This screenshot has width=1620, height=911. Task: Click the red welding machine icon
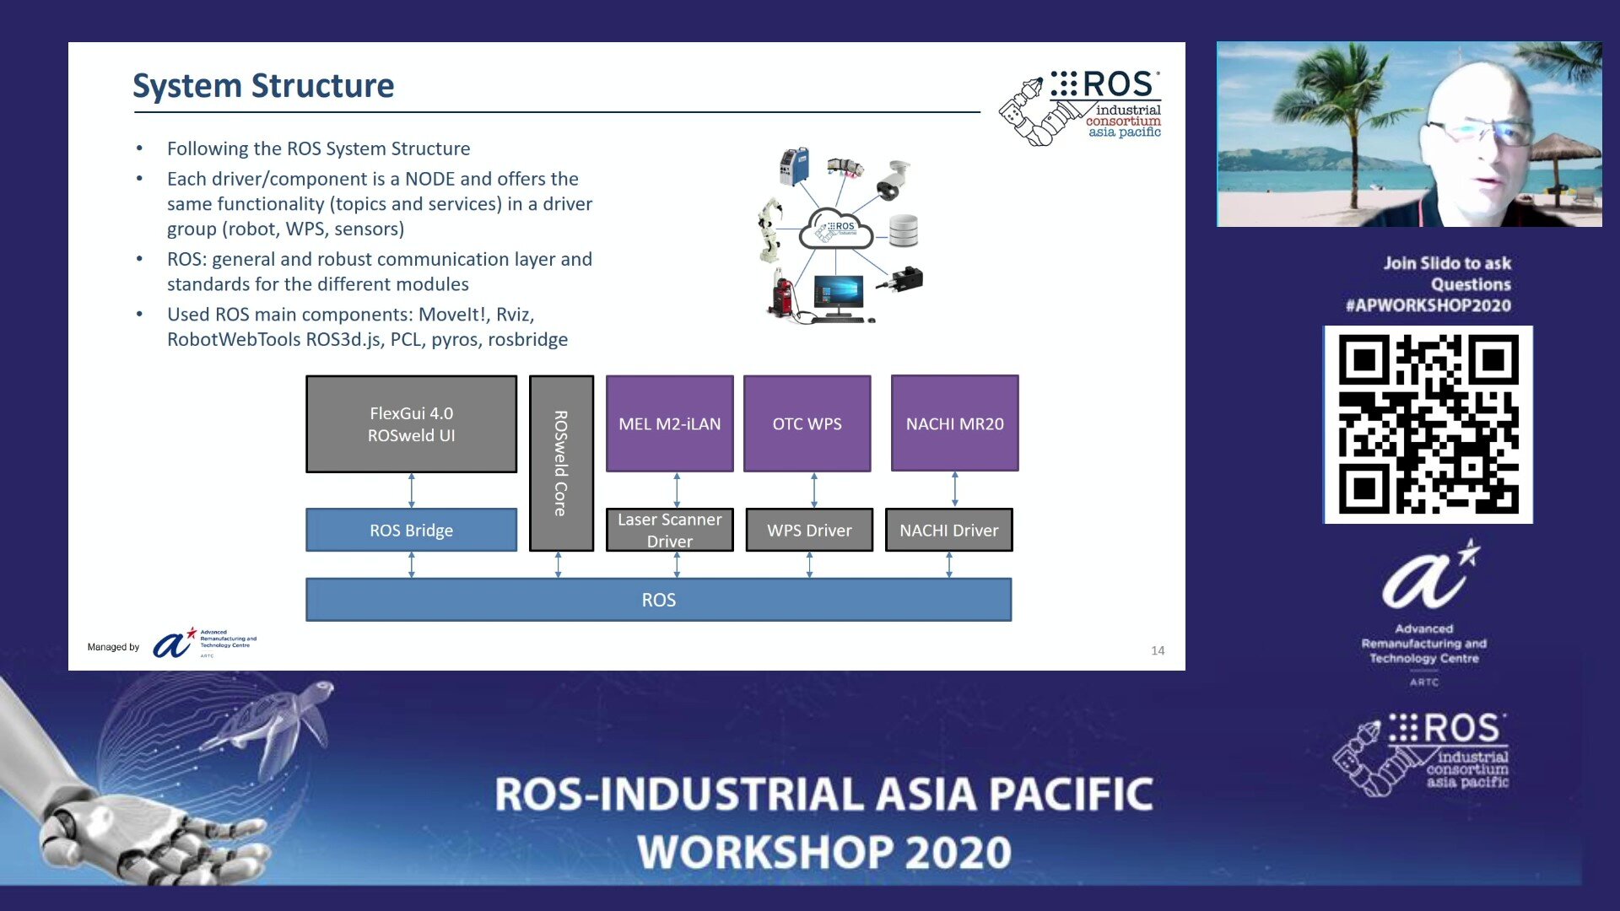click(x=782, y=294)
